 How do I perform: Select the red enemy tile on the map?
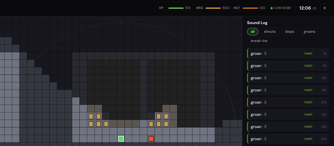151,139
